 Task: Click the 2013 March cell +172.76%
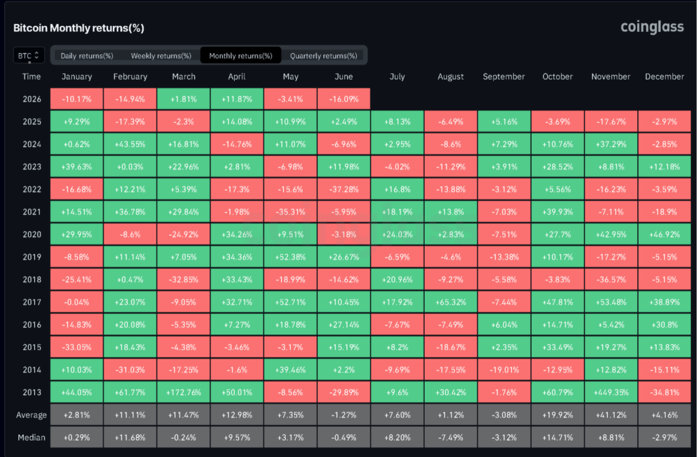coord(184,392)
